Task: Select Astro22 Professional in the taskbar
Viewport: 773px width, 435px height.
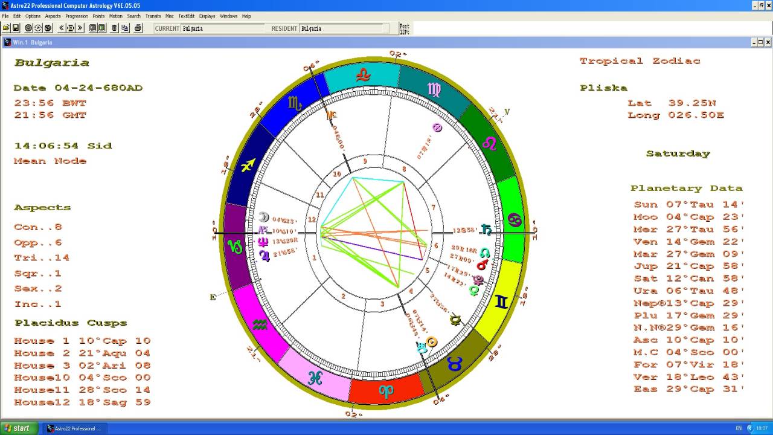Action: click(x=74, y=428)
